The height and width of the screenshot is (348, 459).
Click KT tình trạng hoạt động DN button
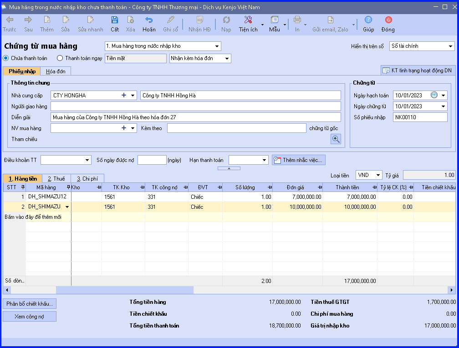point(418,71)
